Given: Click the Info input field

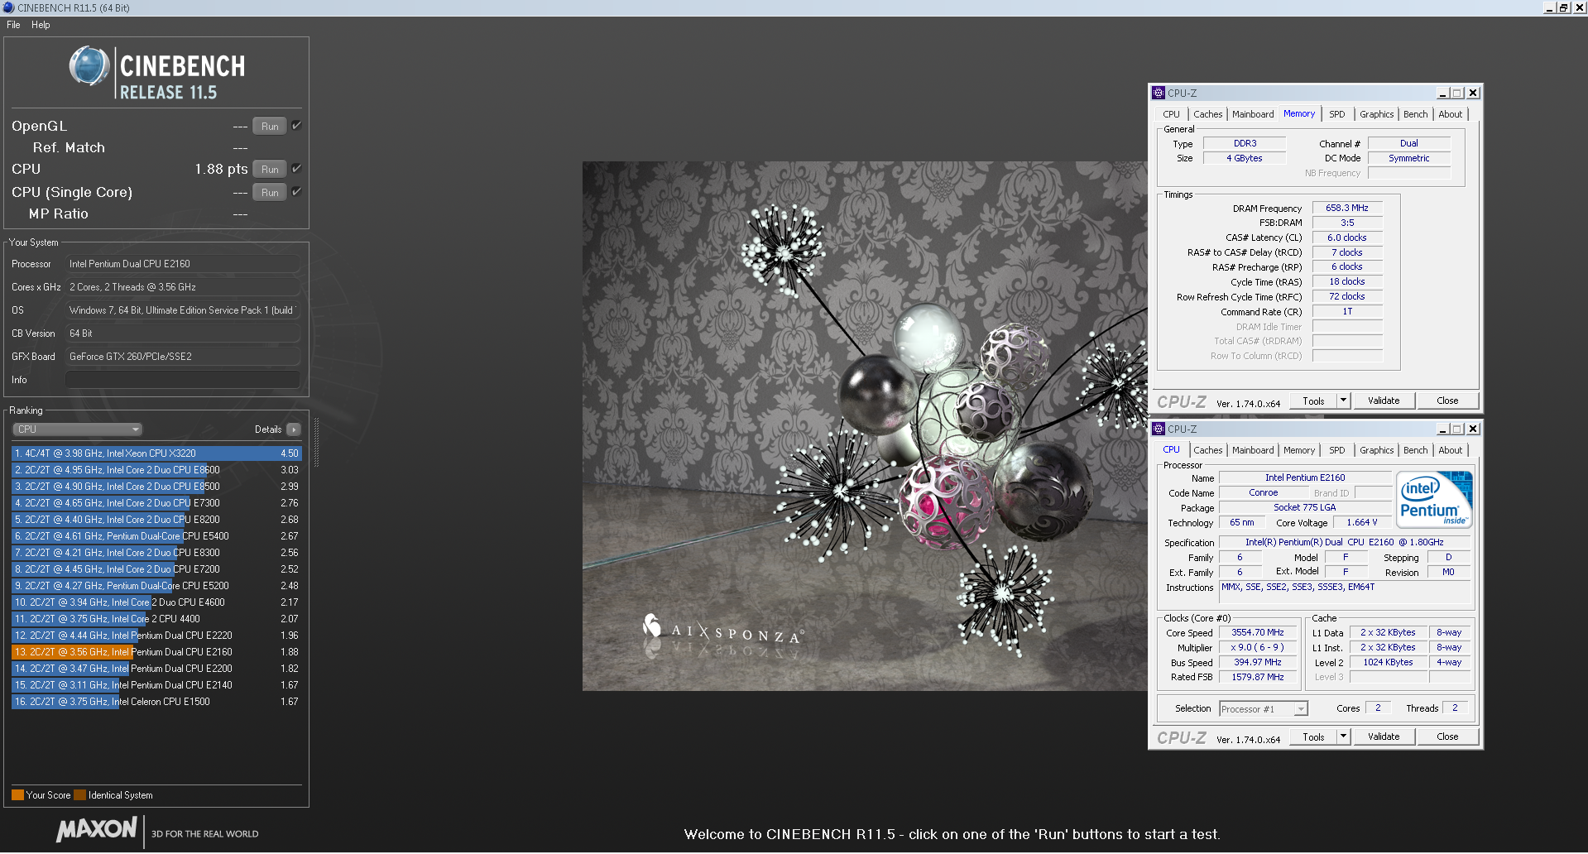Looking at the screenshot, I should click(182, 380).
